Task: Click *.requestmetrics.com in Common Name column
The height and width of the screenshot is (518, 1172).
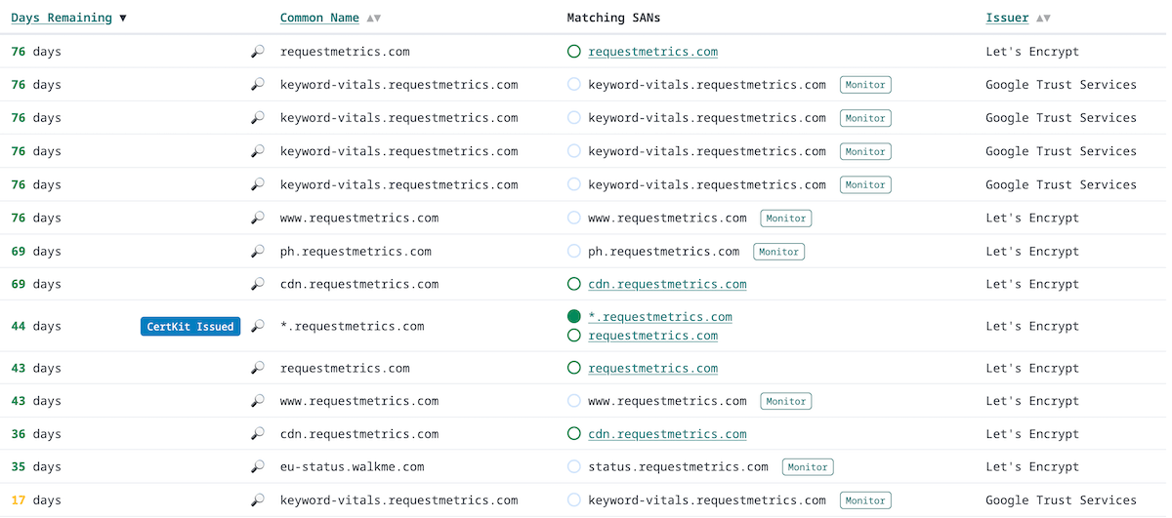Action: [x=353, y=327]
